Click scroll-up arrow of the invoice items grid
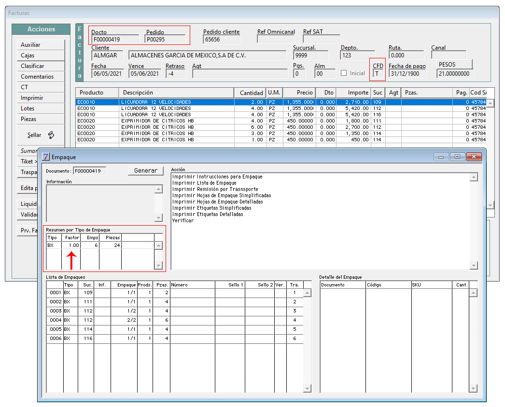The height and width of the screenshot is (407, 505). pyautogui.click(x=490, y=103)
